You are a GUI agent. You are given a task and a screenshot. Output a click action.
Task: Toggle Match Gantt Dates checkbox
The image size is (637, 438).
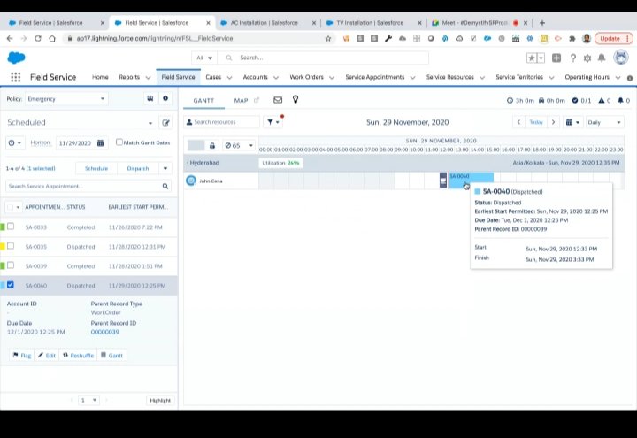click(119, 142)
